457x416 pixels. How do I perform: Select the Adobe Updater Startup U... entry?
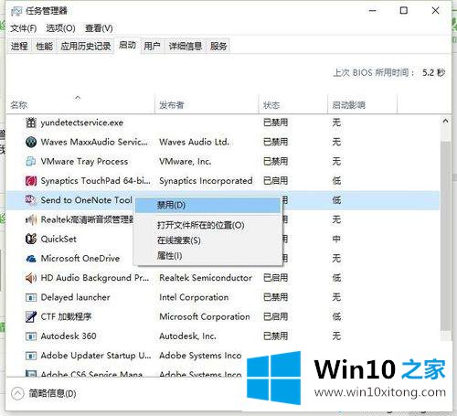tap(96, 356)
